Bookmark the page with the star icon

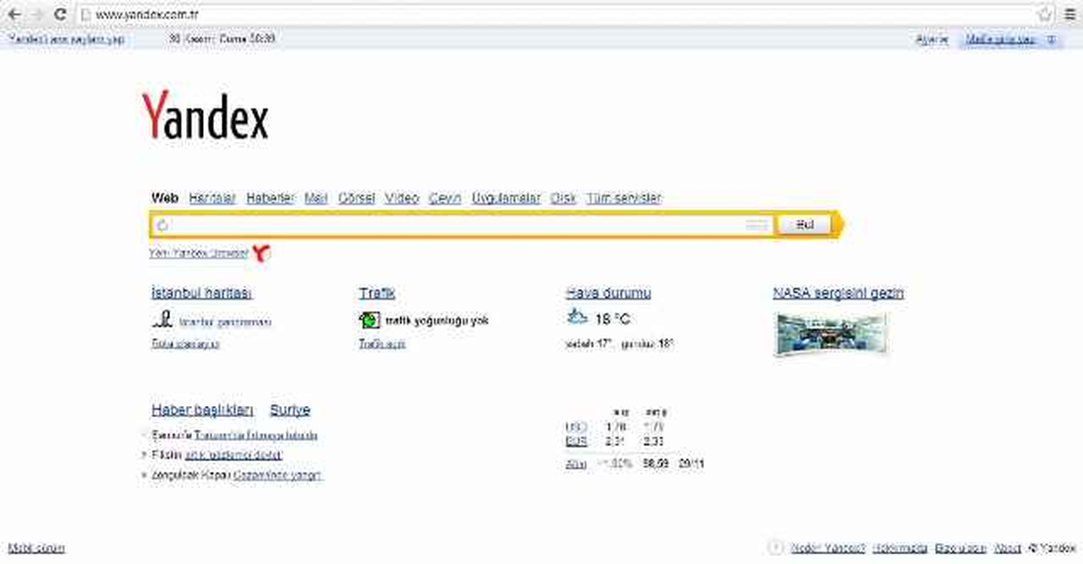(1045, 14)
